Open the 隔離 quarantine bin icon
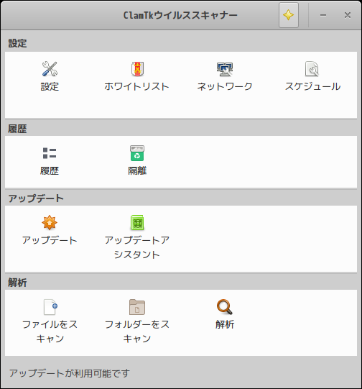Image resolution: width=362 pixels, height=389 pixels. coord(137,153)
